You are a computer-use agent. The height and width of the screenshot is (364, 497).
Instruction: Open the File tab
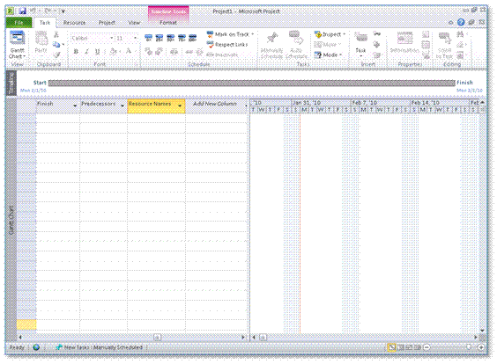tap(19, 23)
